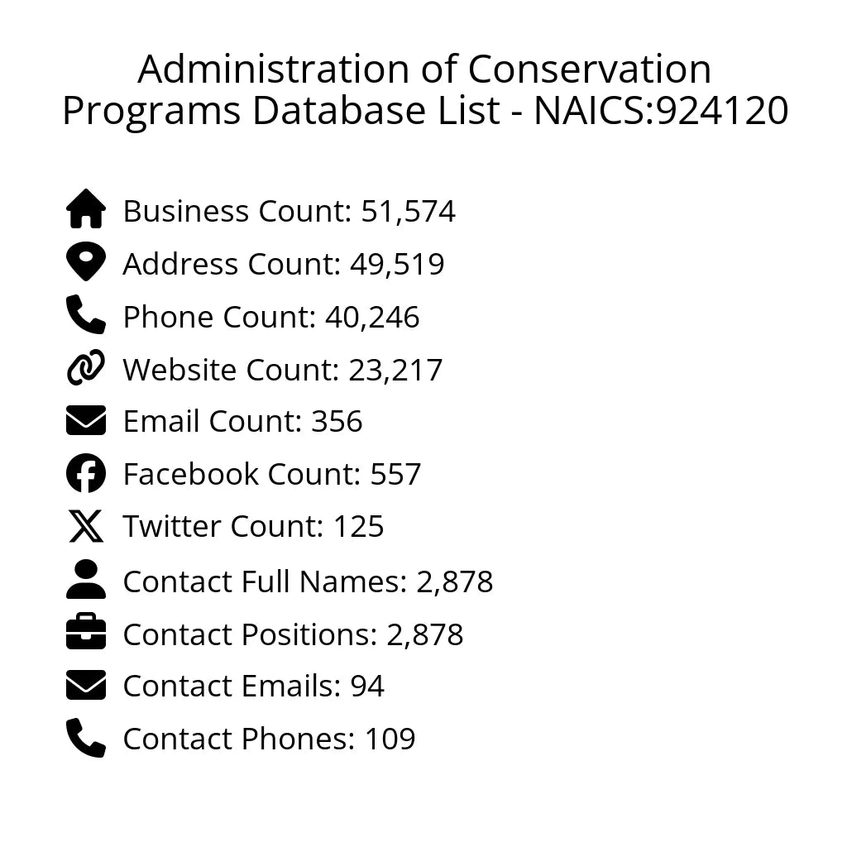Click the title Administration of Conservation Programs
The width and height of the screenshot is (847, 847).
[x=424, y=89]
